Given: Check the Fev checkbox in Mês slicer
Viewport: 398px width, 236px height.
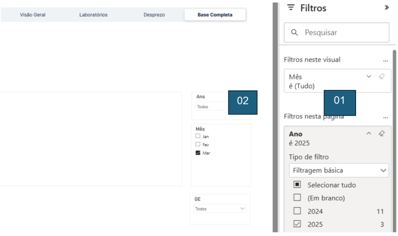Looking at the screenshot, I should (x=198, y=145).
